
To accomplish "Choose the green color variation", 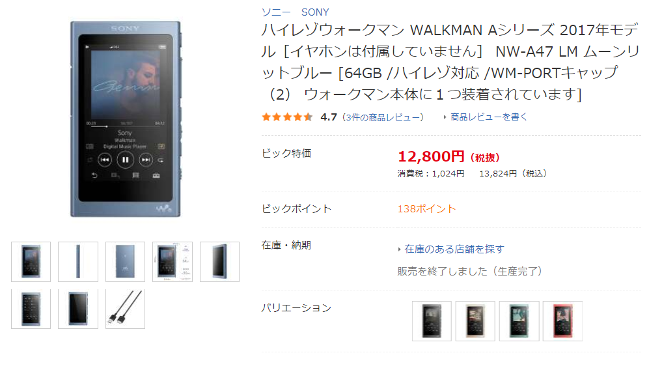I will tap(519, 321).
